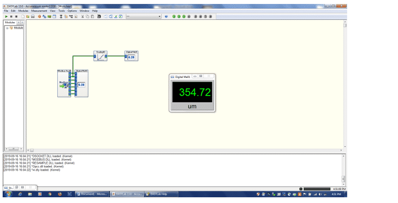The image size is (398, 203).
Task: Click the Digital Me00 module block
Action: click(82, 84)
